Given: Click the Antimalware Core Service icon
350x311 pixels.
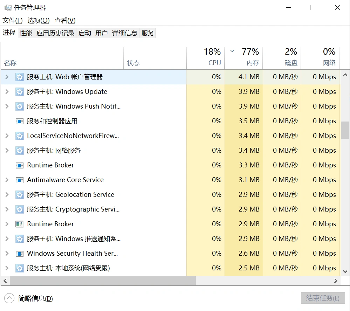Looking at the screenshot, I should (x=20, y=180).
